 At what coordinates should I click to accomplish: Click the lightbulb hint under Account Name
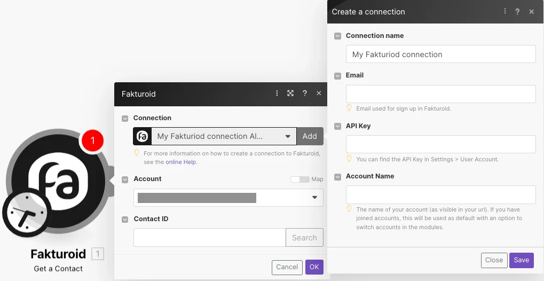point(349,209)
